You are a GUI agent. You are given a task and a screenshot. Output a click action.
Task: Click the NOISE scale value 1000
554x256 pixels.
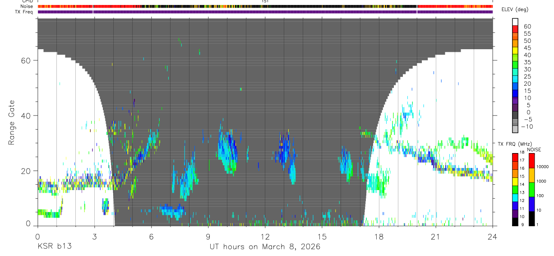click(542, 181)
